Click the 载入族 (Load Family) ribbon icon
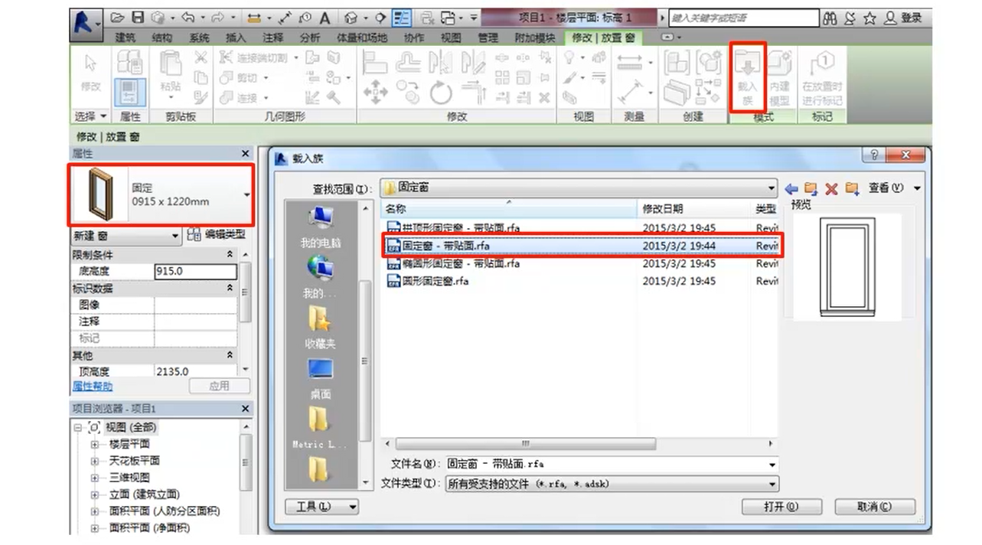 tap(747, 77)
